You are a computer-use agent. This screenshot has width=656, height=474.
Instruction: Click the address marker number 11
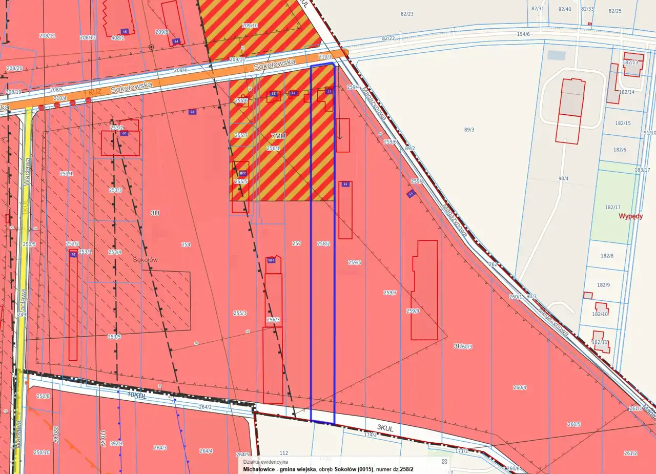(411, 194)
